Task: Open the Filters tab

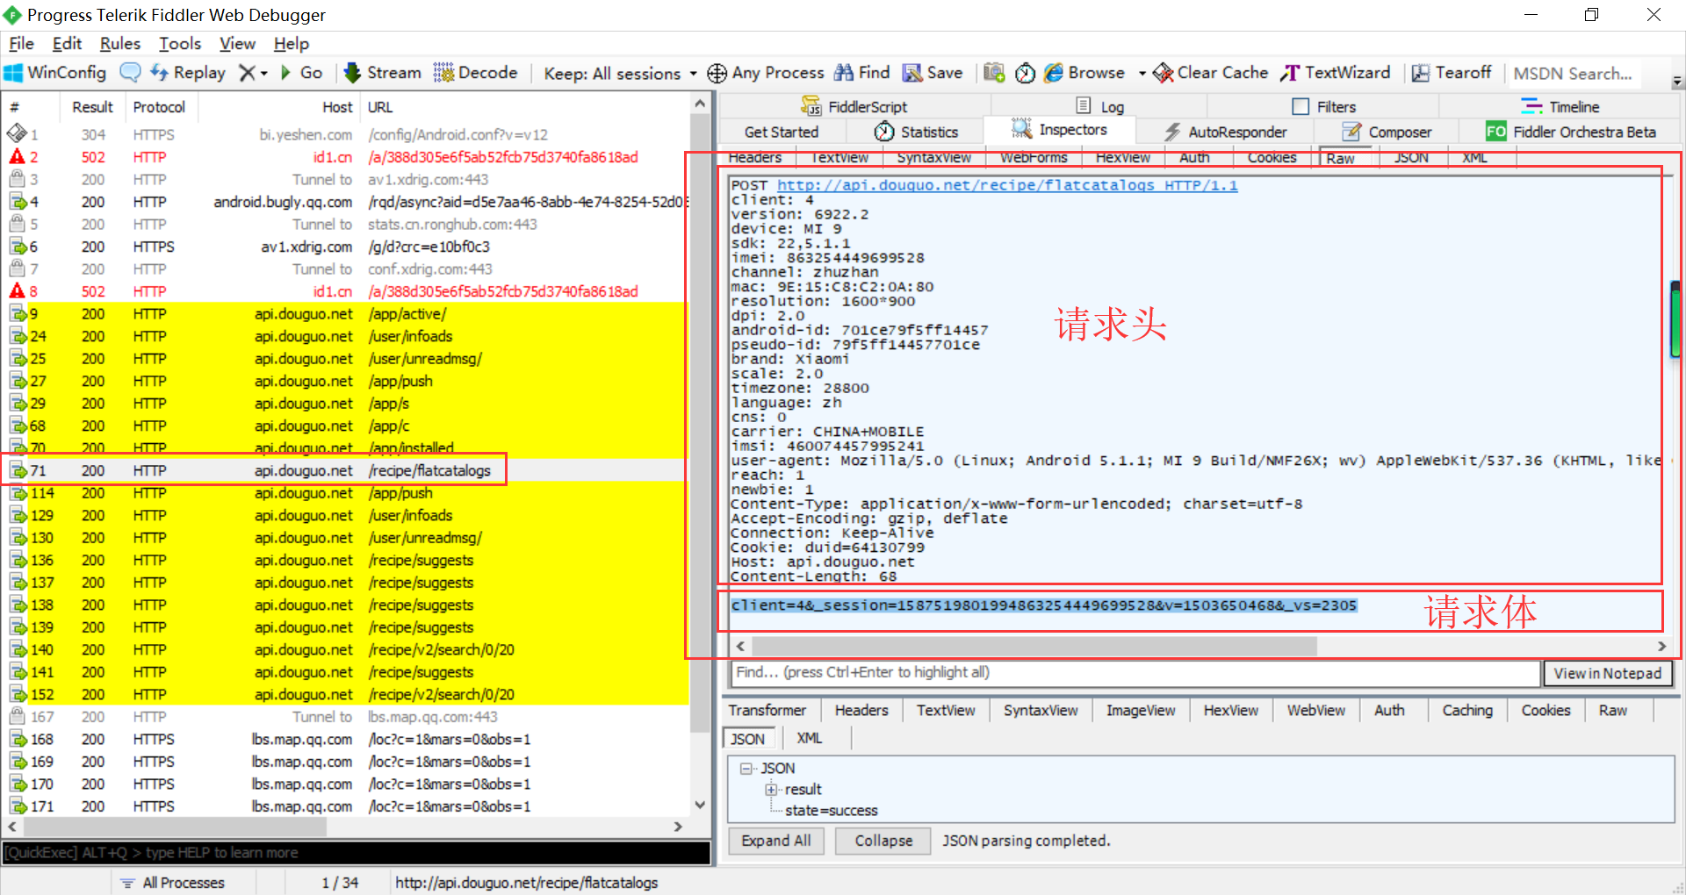Action: 1324,106
